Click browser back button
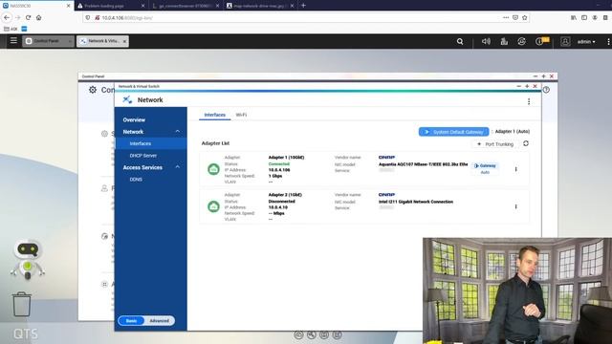Viewport: 612px width, 344px height. click(7, 17)
